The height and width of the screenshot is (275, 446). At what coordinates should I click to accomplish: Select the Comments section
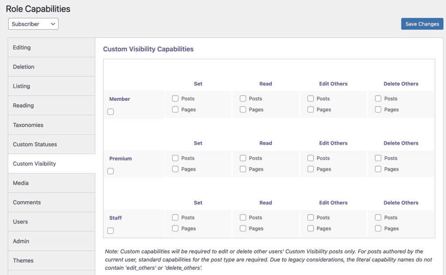pos(27,202)
